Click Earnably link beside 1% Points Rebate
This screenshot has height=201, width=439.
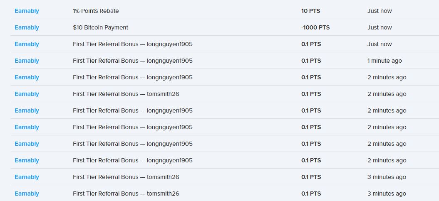click(x=27, y=11)
